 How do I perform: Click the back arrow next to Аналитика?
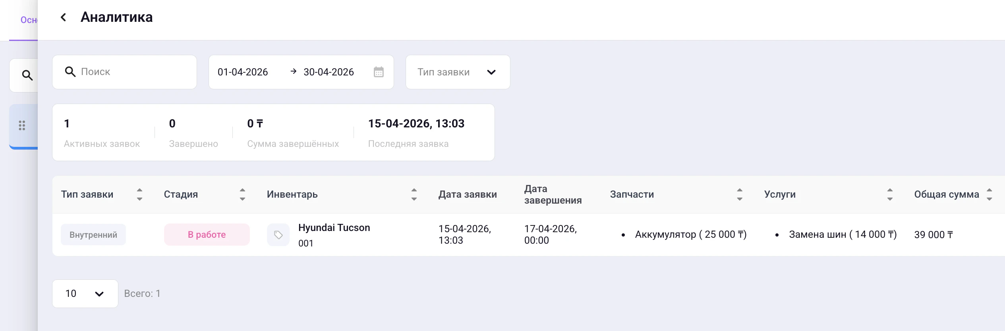coord(63,17)
